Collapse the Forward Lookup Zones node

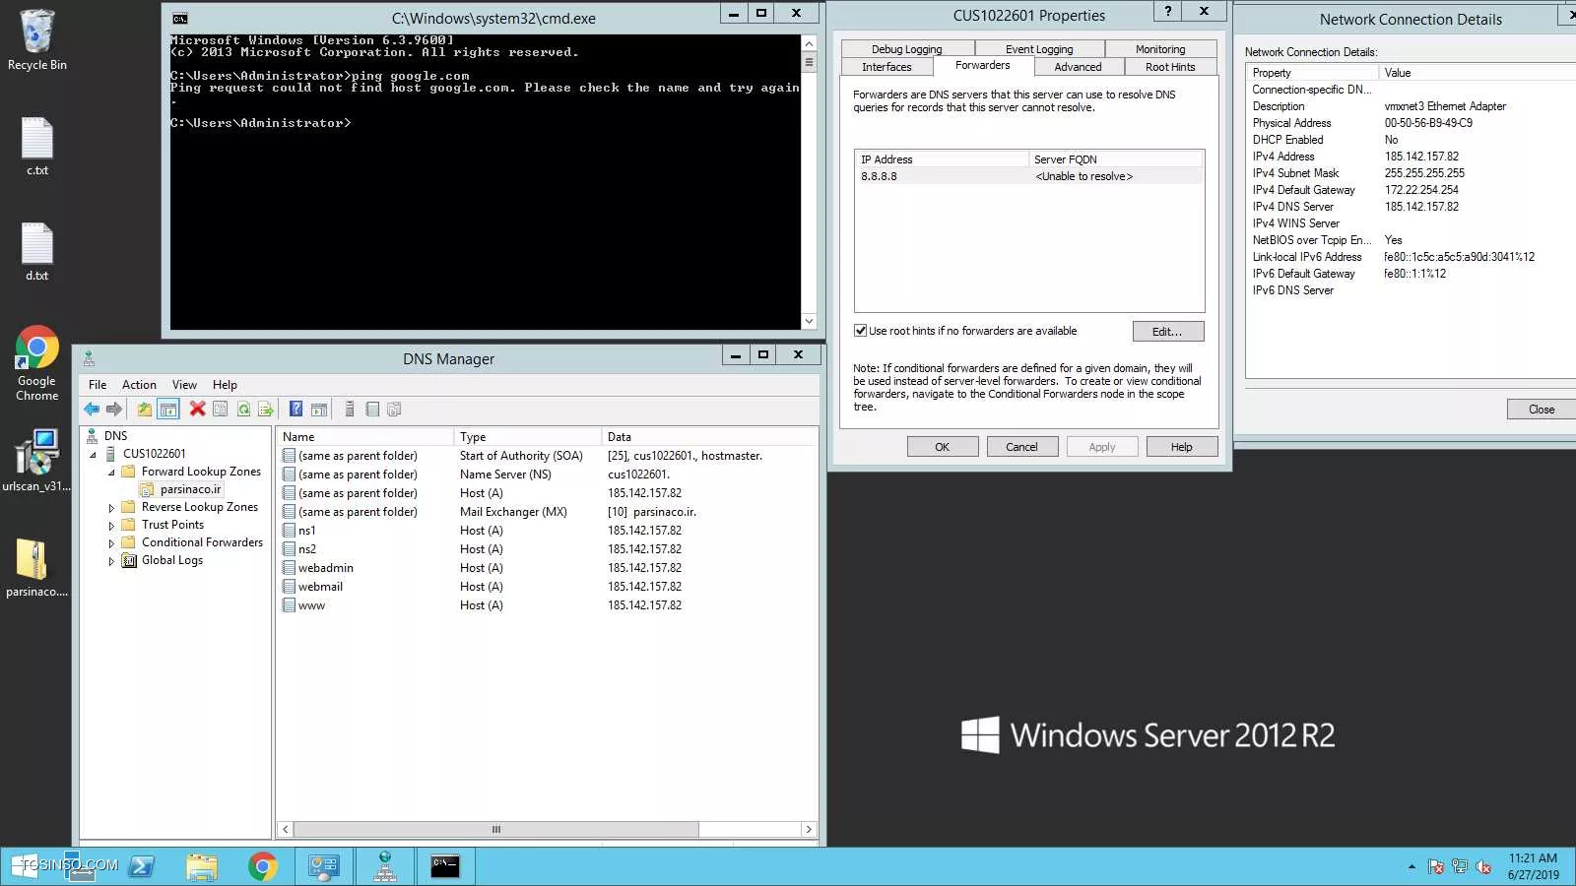(111, 472)
